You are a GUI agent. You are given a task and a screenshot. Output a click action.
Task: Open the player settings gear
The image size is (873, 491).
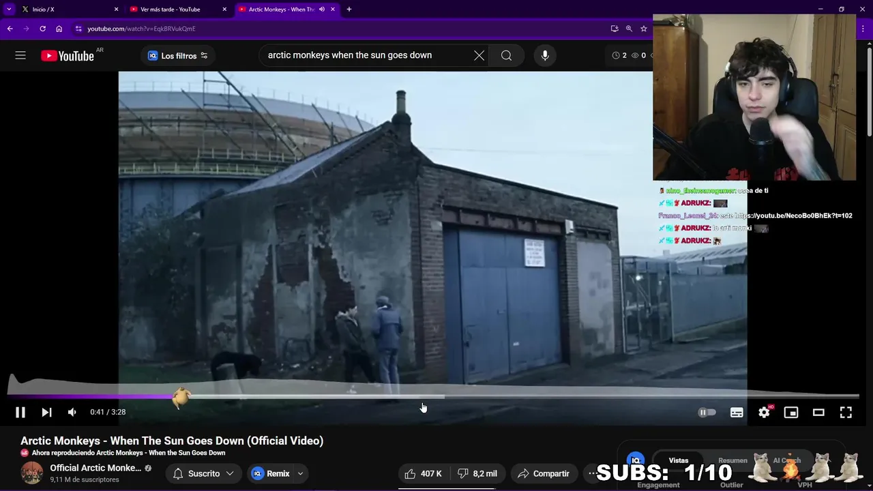click(764, 412)
